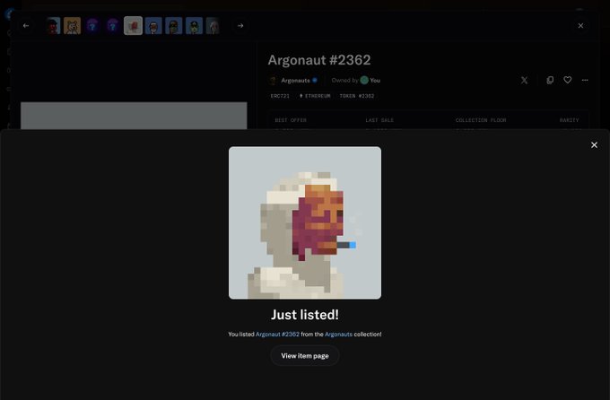The width and height of the screenshot is (610, 400).
Task: Close the item panel with top-right X
Action: [x=580, y=26]
